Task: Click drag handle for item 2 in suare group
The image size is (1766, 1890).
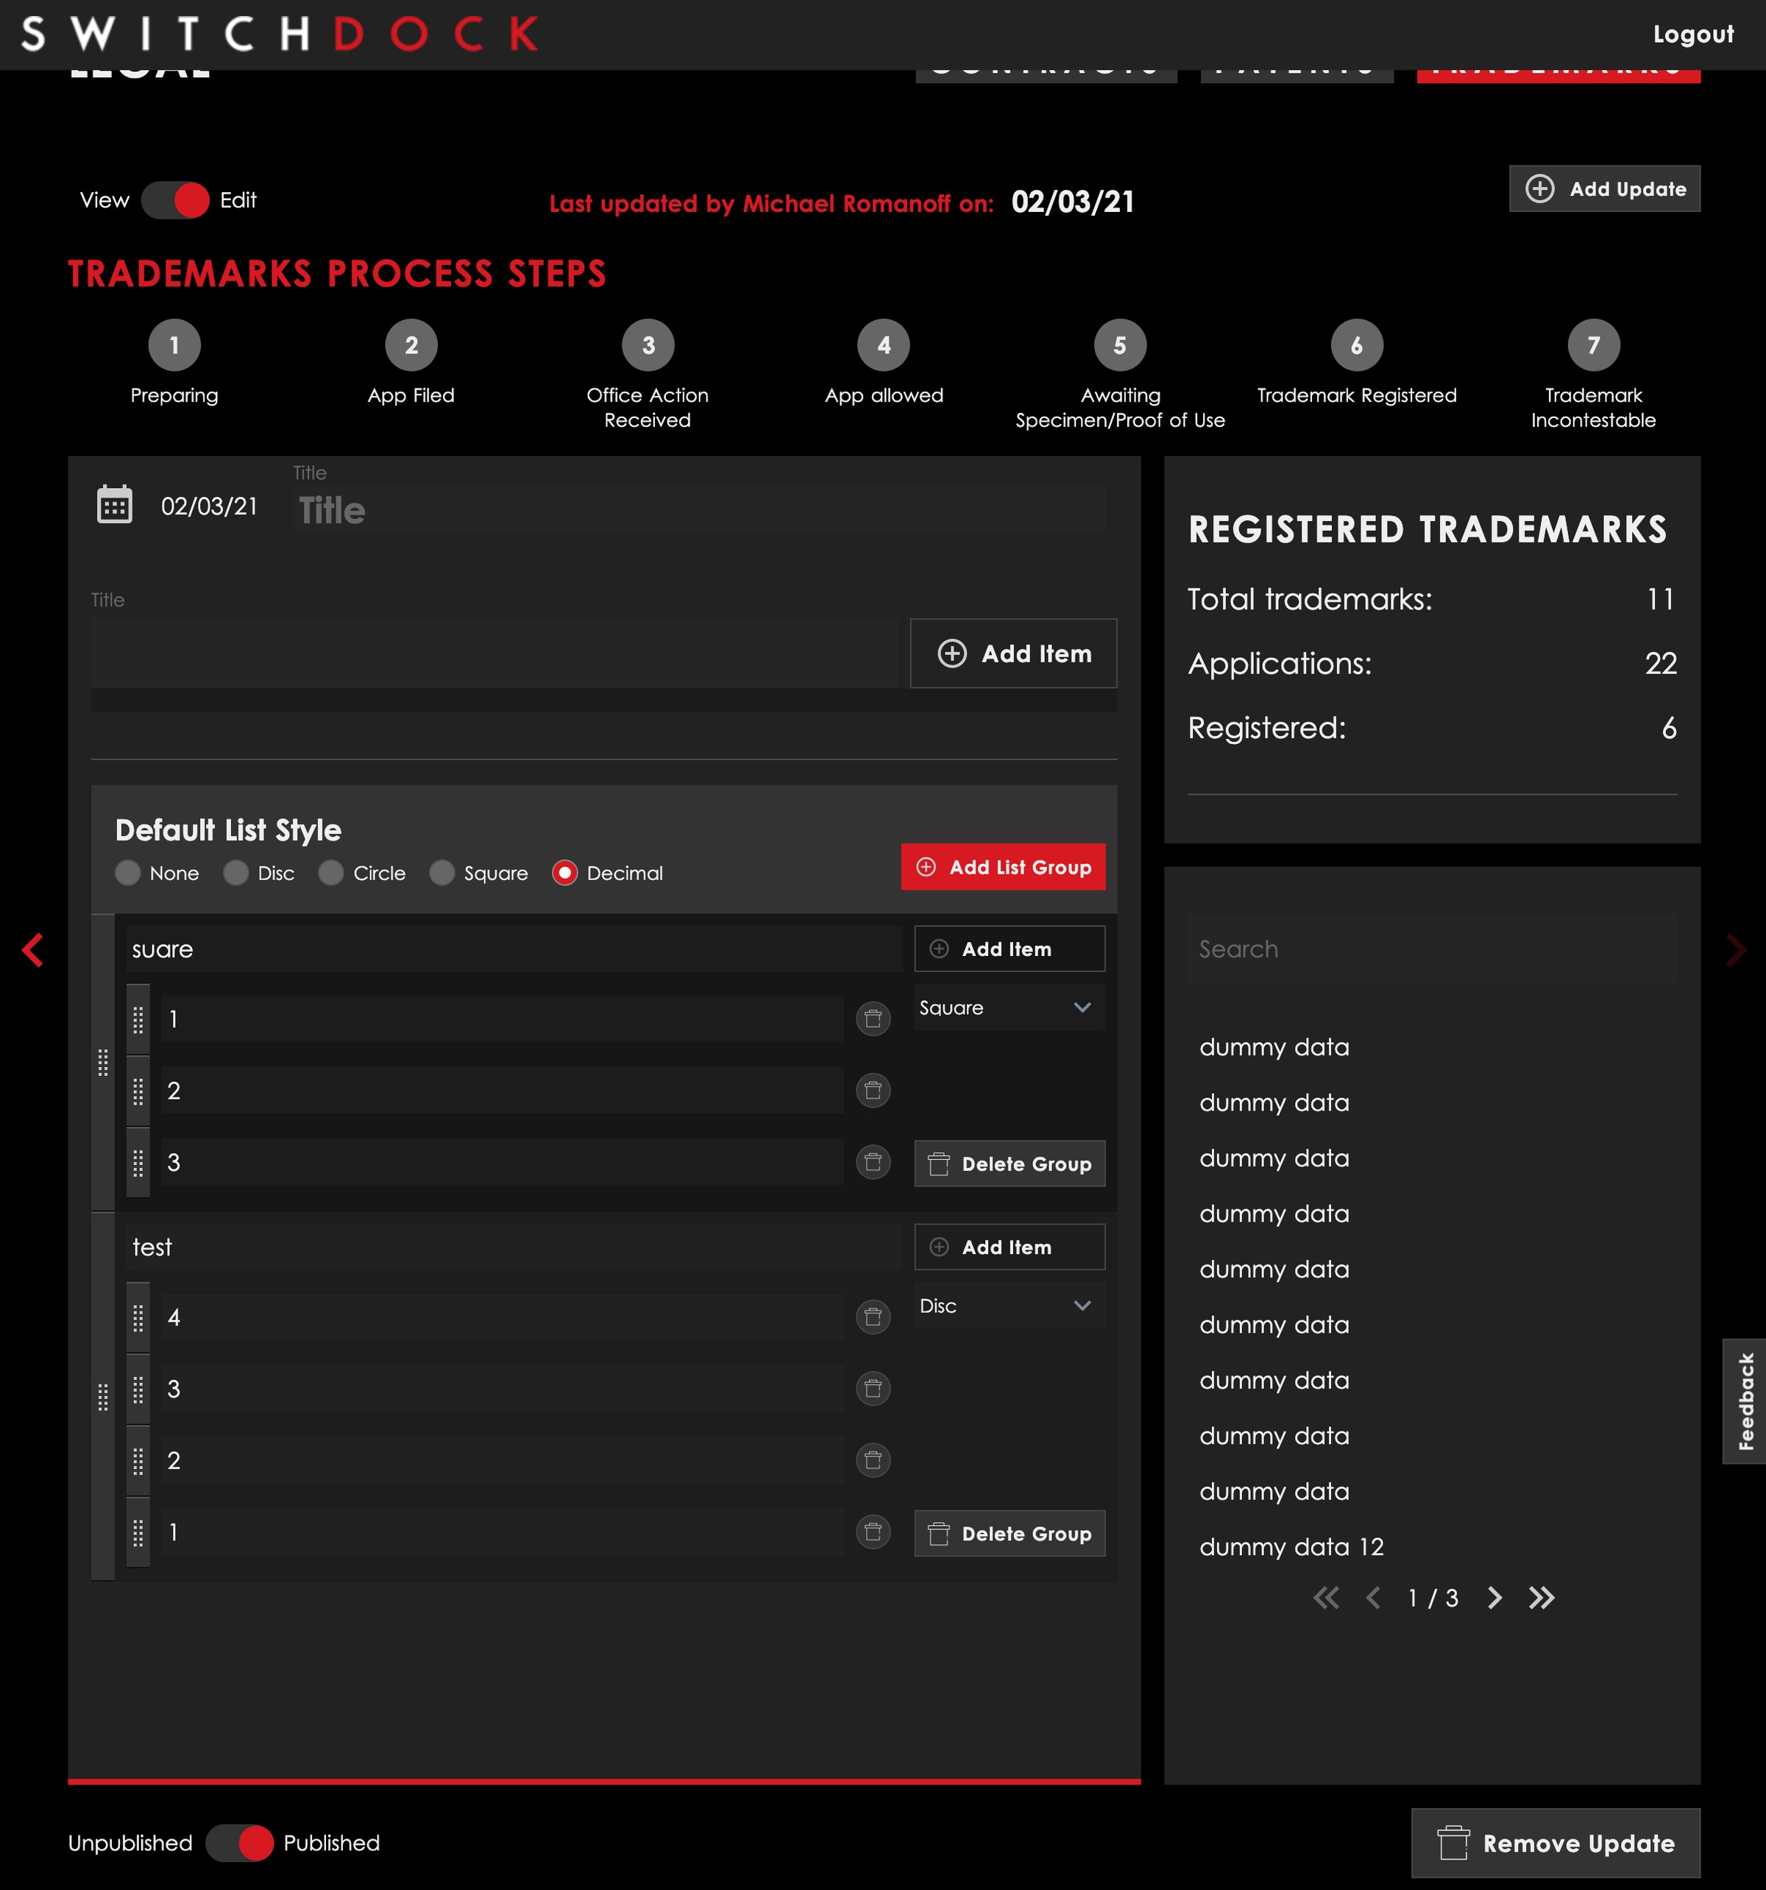Action: pyautogui.click(x=138, y=1091)
